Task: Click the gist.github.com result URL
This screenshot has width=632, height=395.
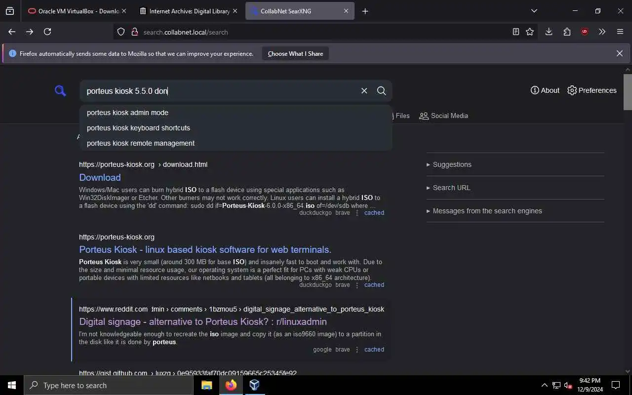Action: pyautogui.click(x=188, y=373)
